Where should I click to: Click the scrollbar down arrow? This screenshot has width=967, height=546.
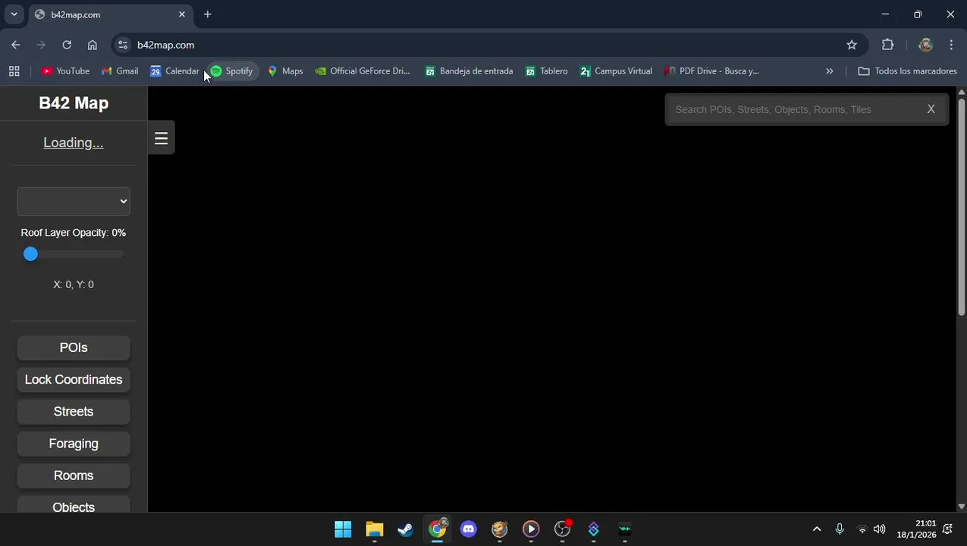click(961, 507)
